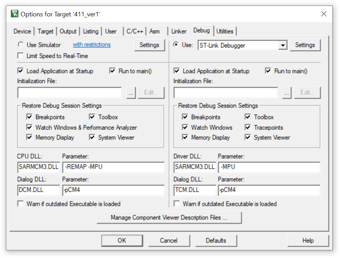Open simulator Settings button

[149, 45]
